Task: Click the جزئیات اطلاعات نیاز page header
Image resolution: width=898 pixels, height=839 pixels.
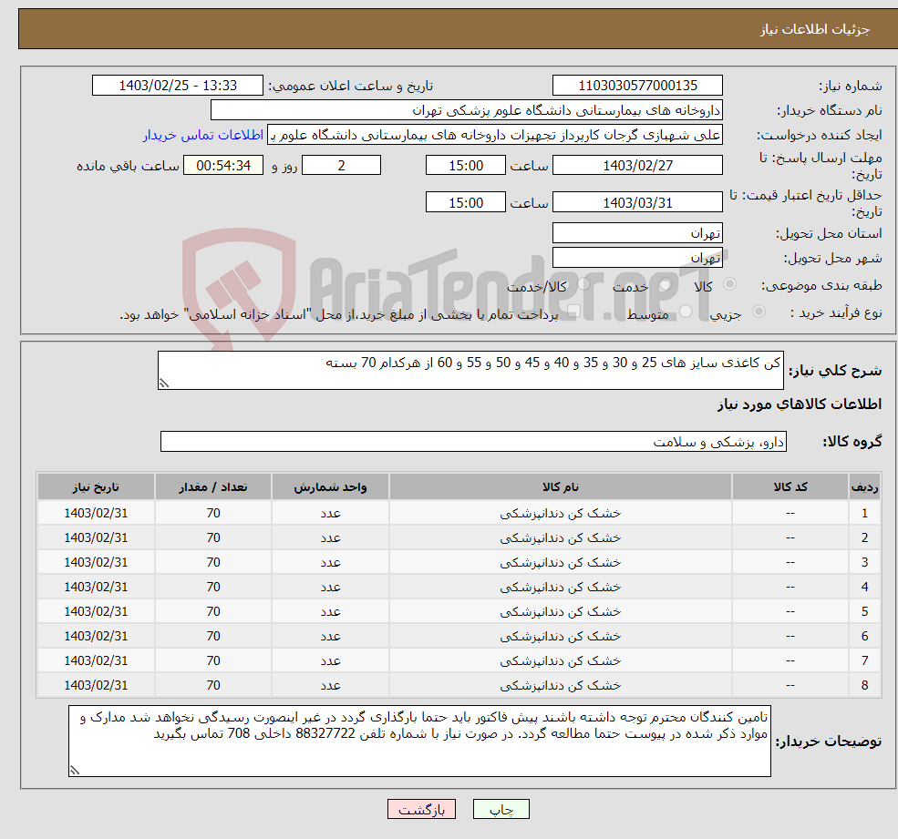Action: [814, 29]
